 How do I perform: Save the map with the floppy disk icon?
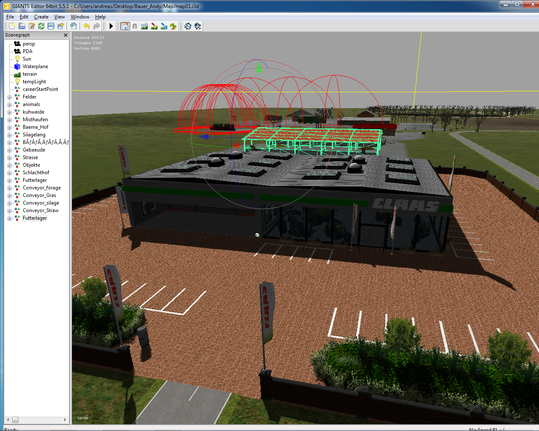51,26
